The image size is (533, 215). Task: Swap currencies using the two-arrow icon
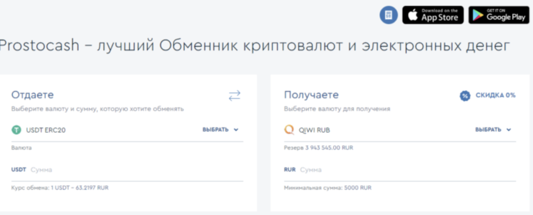click(x=234, y=96)
